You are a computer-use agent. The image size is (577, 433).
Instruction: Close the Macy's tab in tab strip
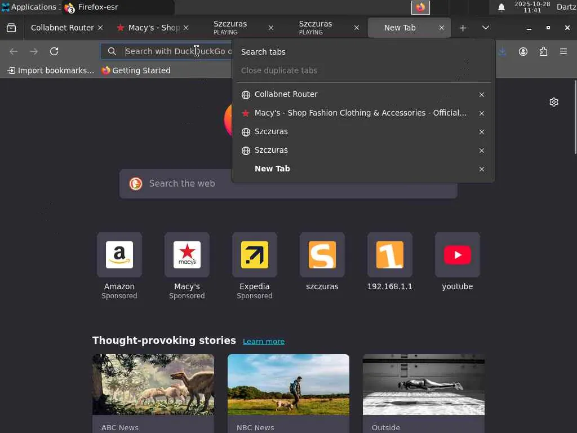pos(186,28)
